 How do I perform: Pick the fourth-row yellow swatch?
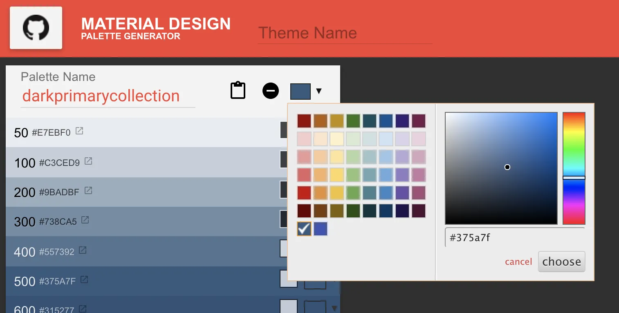[337, 175]
